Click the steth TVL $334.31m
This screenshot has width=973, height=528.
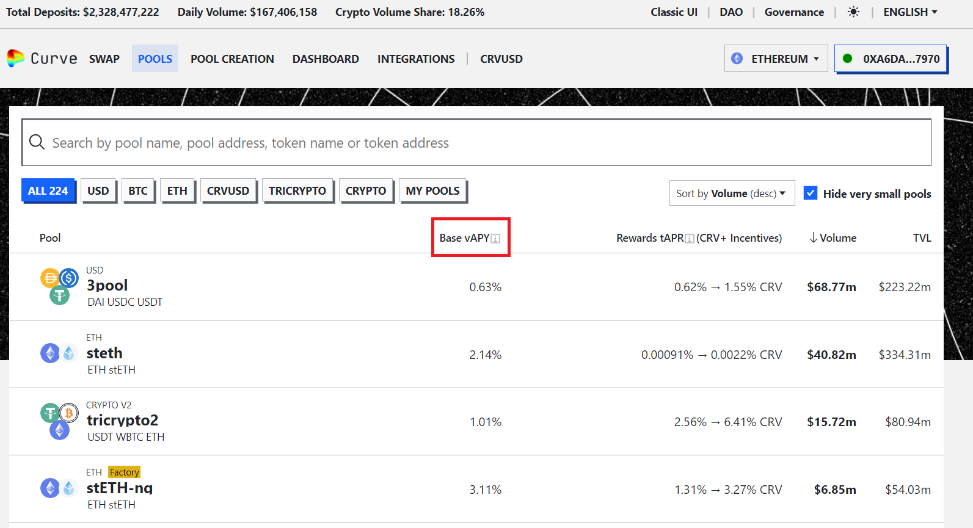click(905, 355)
